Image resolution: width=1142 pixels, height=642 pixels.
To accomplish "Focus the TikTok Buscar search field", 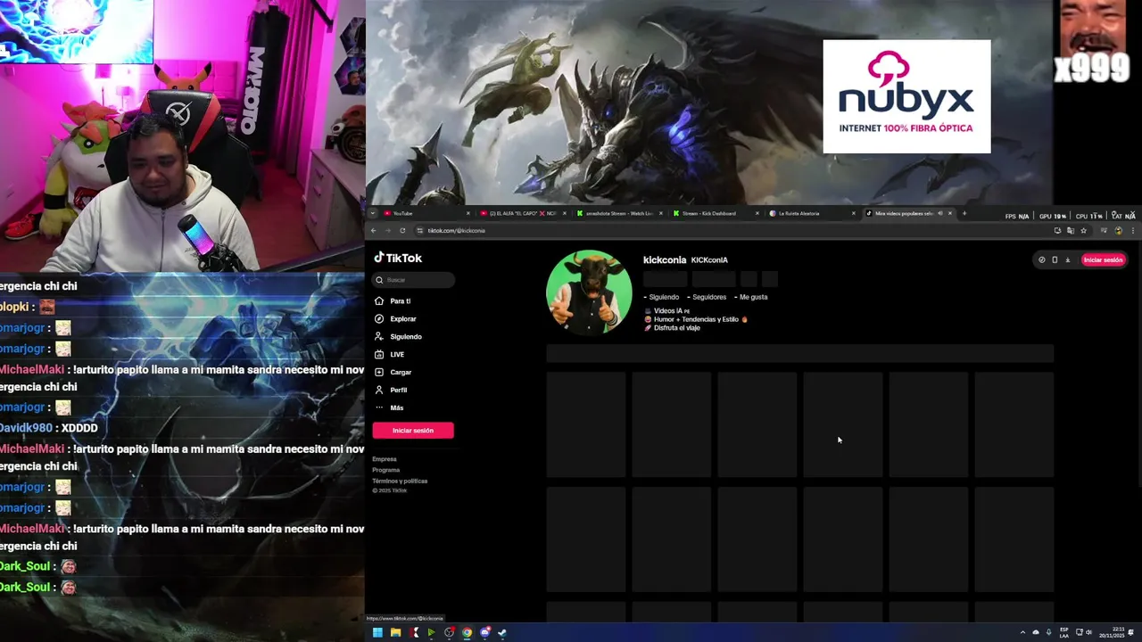I will click(x=414, y=280).
